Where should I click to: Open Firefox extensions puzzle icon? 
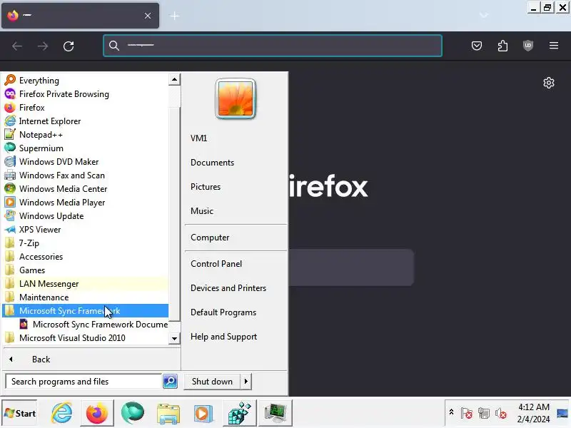tap(502, 46)
